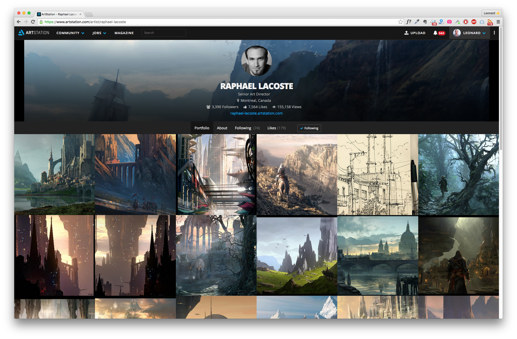
Task: Expand the Community dropdown
Action: [70, 33]
